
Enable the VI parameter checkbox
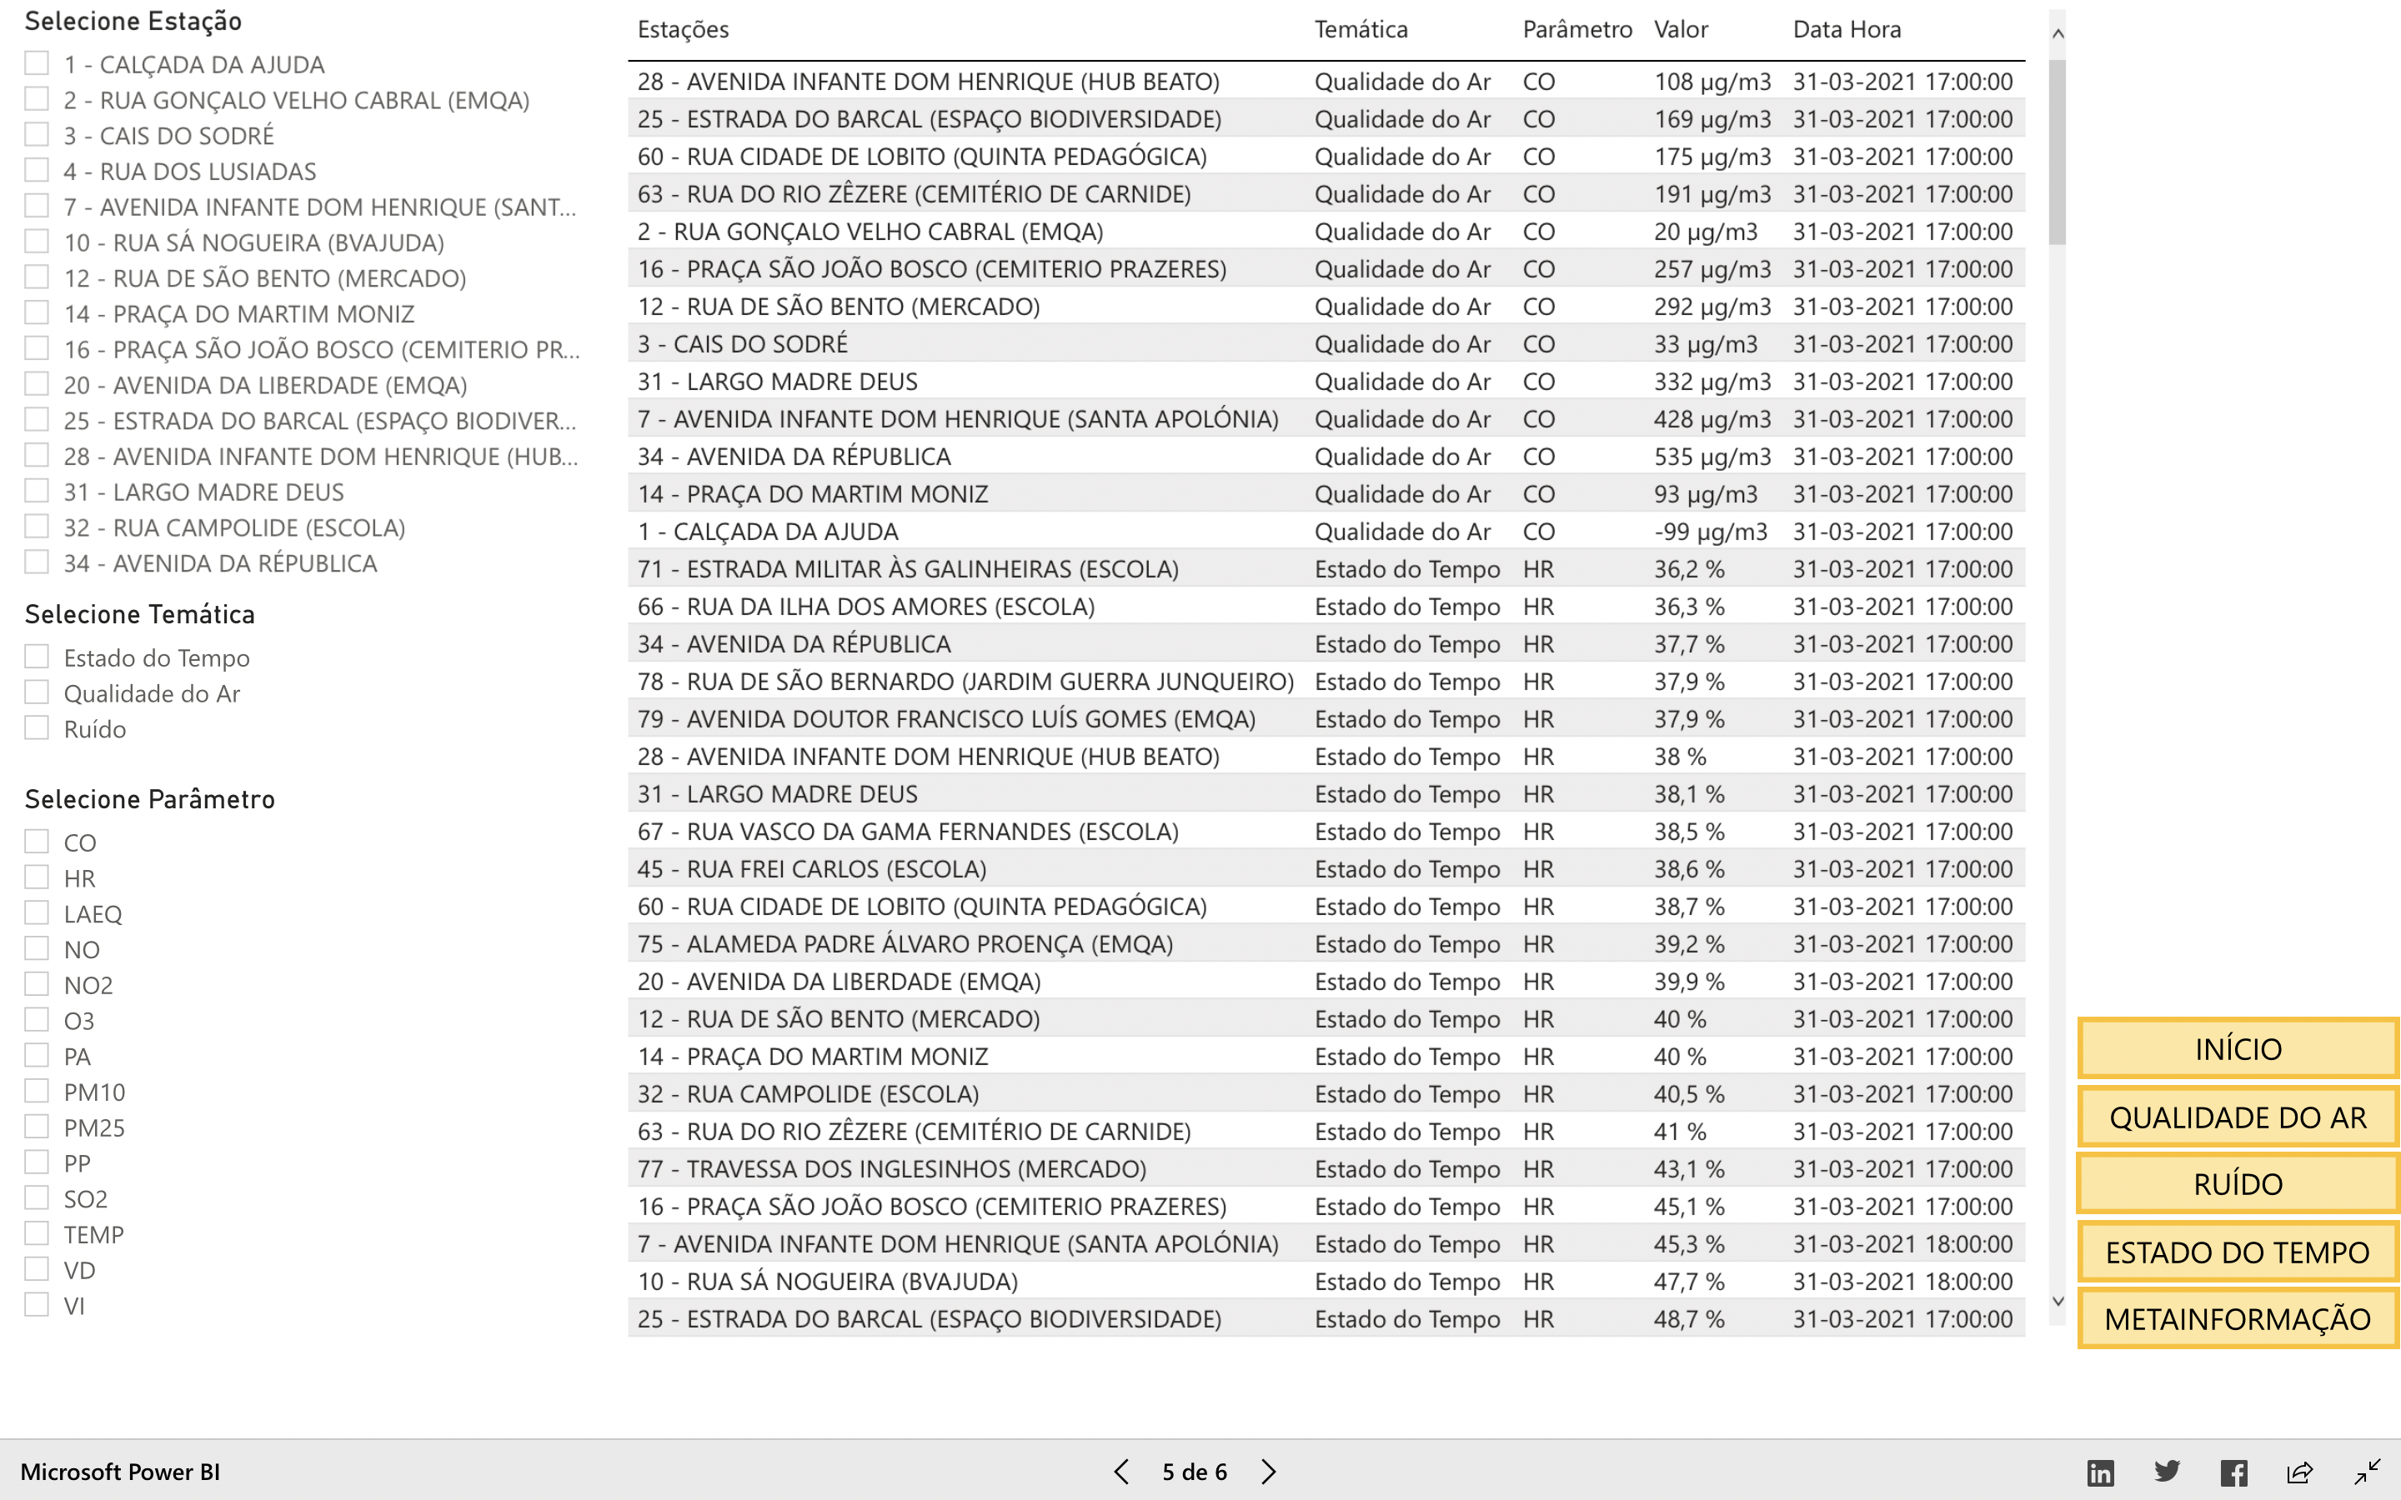coord(37,1306)
